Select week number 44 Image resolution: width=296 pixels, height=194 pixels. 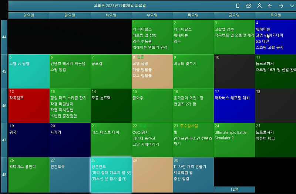click(4, 37)
